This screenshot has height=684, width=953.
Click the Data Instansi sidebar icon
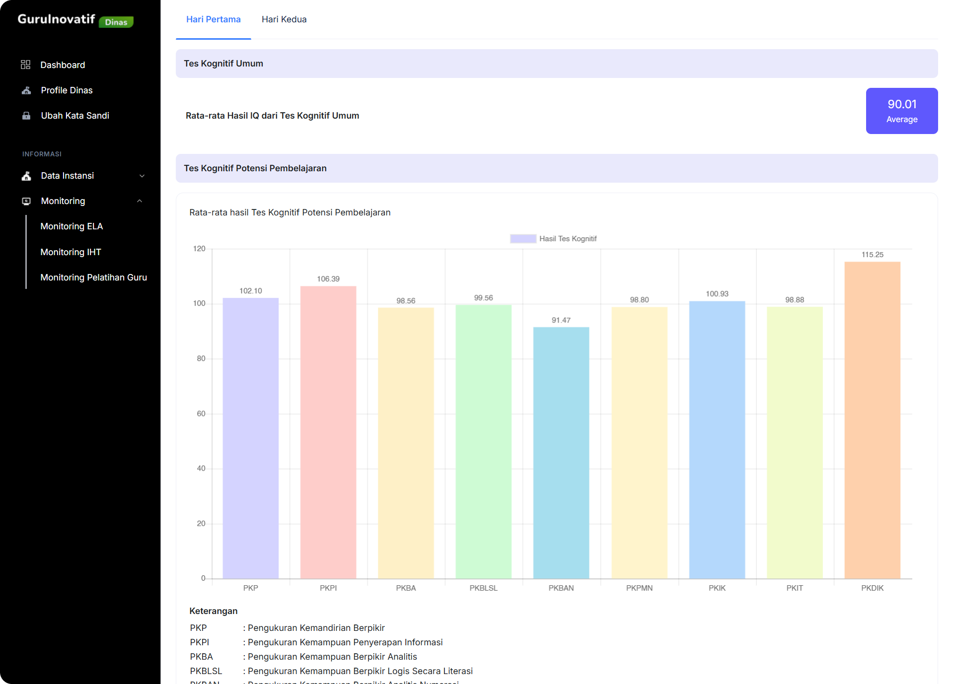point(26,176)
